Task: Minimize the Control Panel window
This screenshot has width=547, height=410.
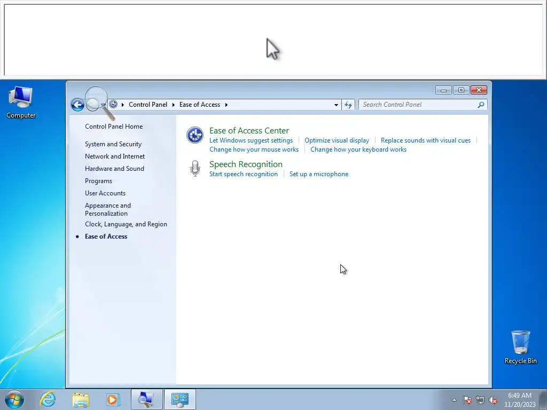Action: click(x=443, y=90)
